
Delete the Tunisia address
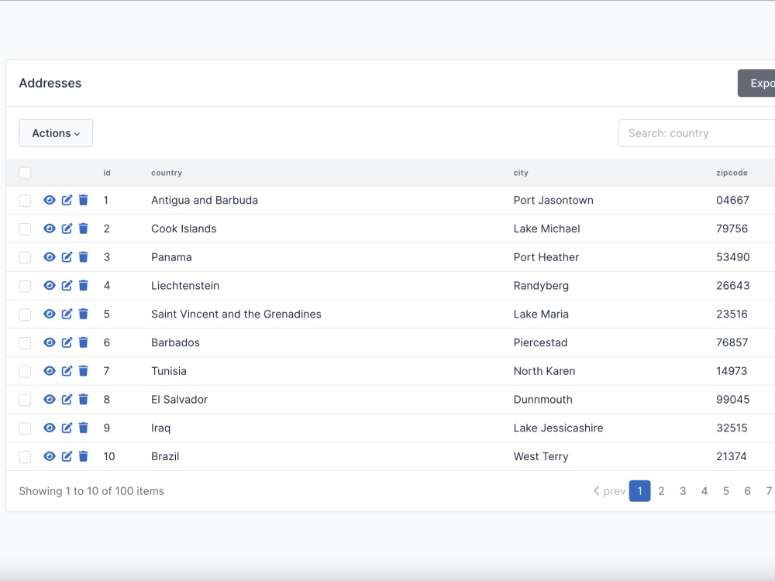(84, 371)
